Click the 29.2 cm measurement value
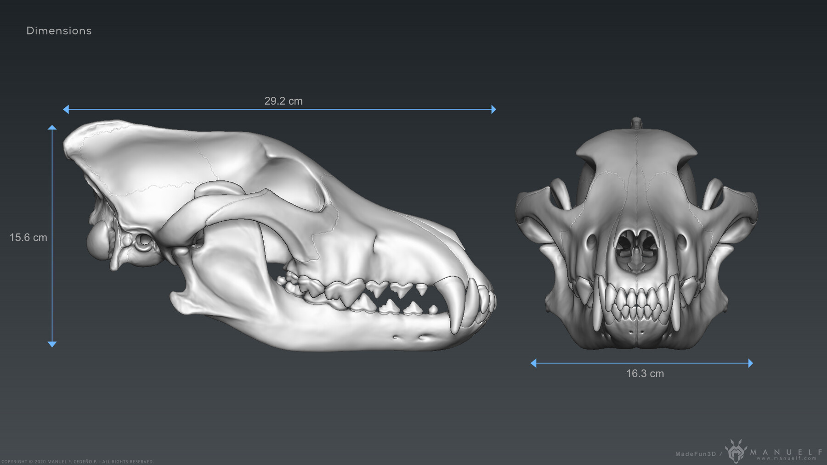Screen dimensions: 827x465 click(x=284, y=101)
